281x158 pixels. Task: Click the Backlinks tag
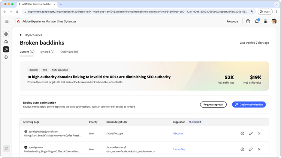click(x=34, y=70)
